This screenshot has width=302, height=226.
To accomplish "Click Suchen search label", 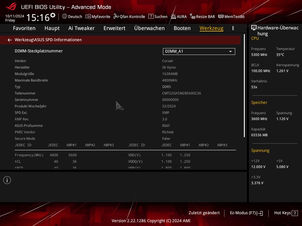I will tap(161, 16).
